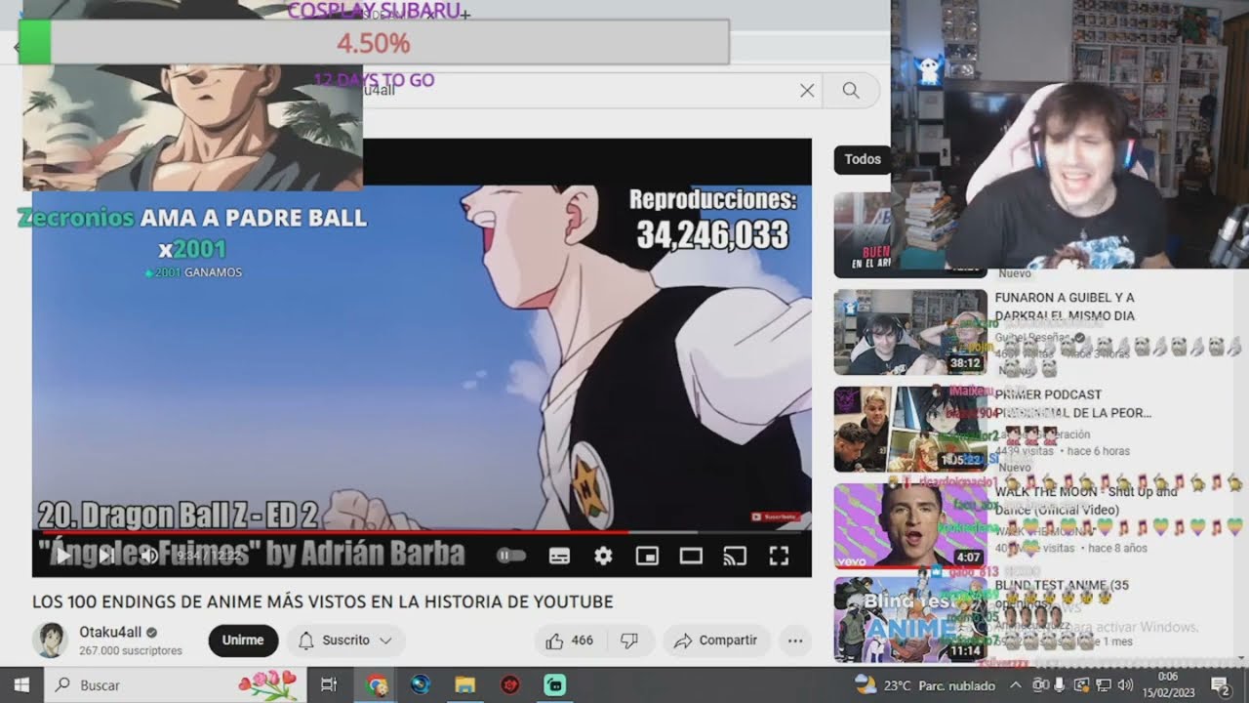Open the weather widget showing 23°C
The width and height of the screenshot is (1249, 703).
927,685
